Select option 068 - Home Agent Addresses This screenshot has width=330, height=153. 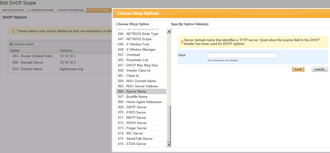pos(141,102)
